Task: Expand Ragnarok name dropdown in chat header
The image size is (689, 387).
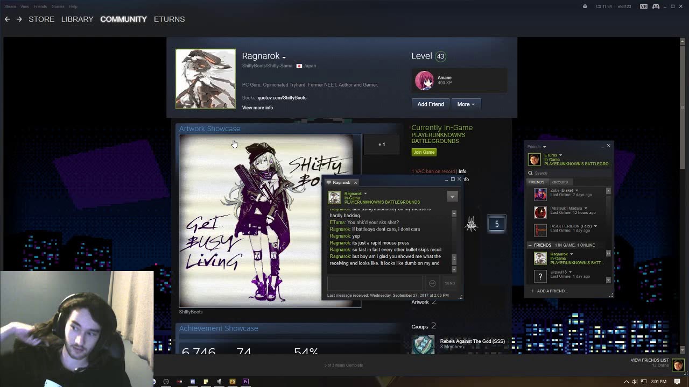Action: click(365, 193)
